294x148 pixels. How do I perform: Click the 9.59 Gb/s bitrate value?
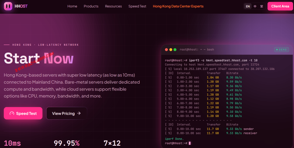tap(234, 82)
